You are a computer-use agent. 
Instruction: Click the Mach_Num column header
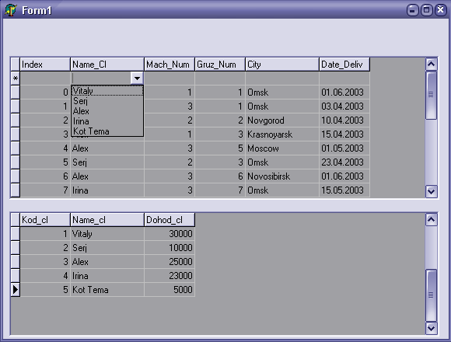(170, 64)
